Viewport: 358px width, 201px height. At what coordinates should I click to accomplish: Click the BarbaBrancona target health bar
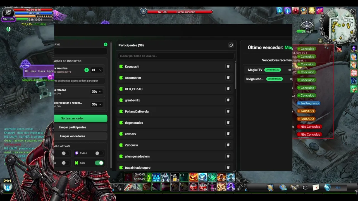coord(180,12)
